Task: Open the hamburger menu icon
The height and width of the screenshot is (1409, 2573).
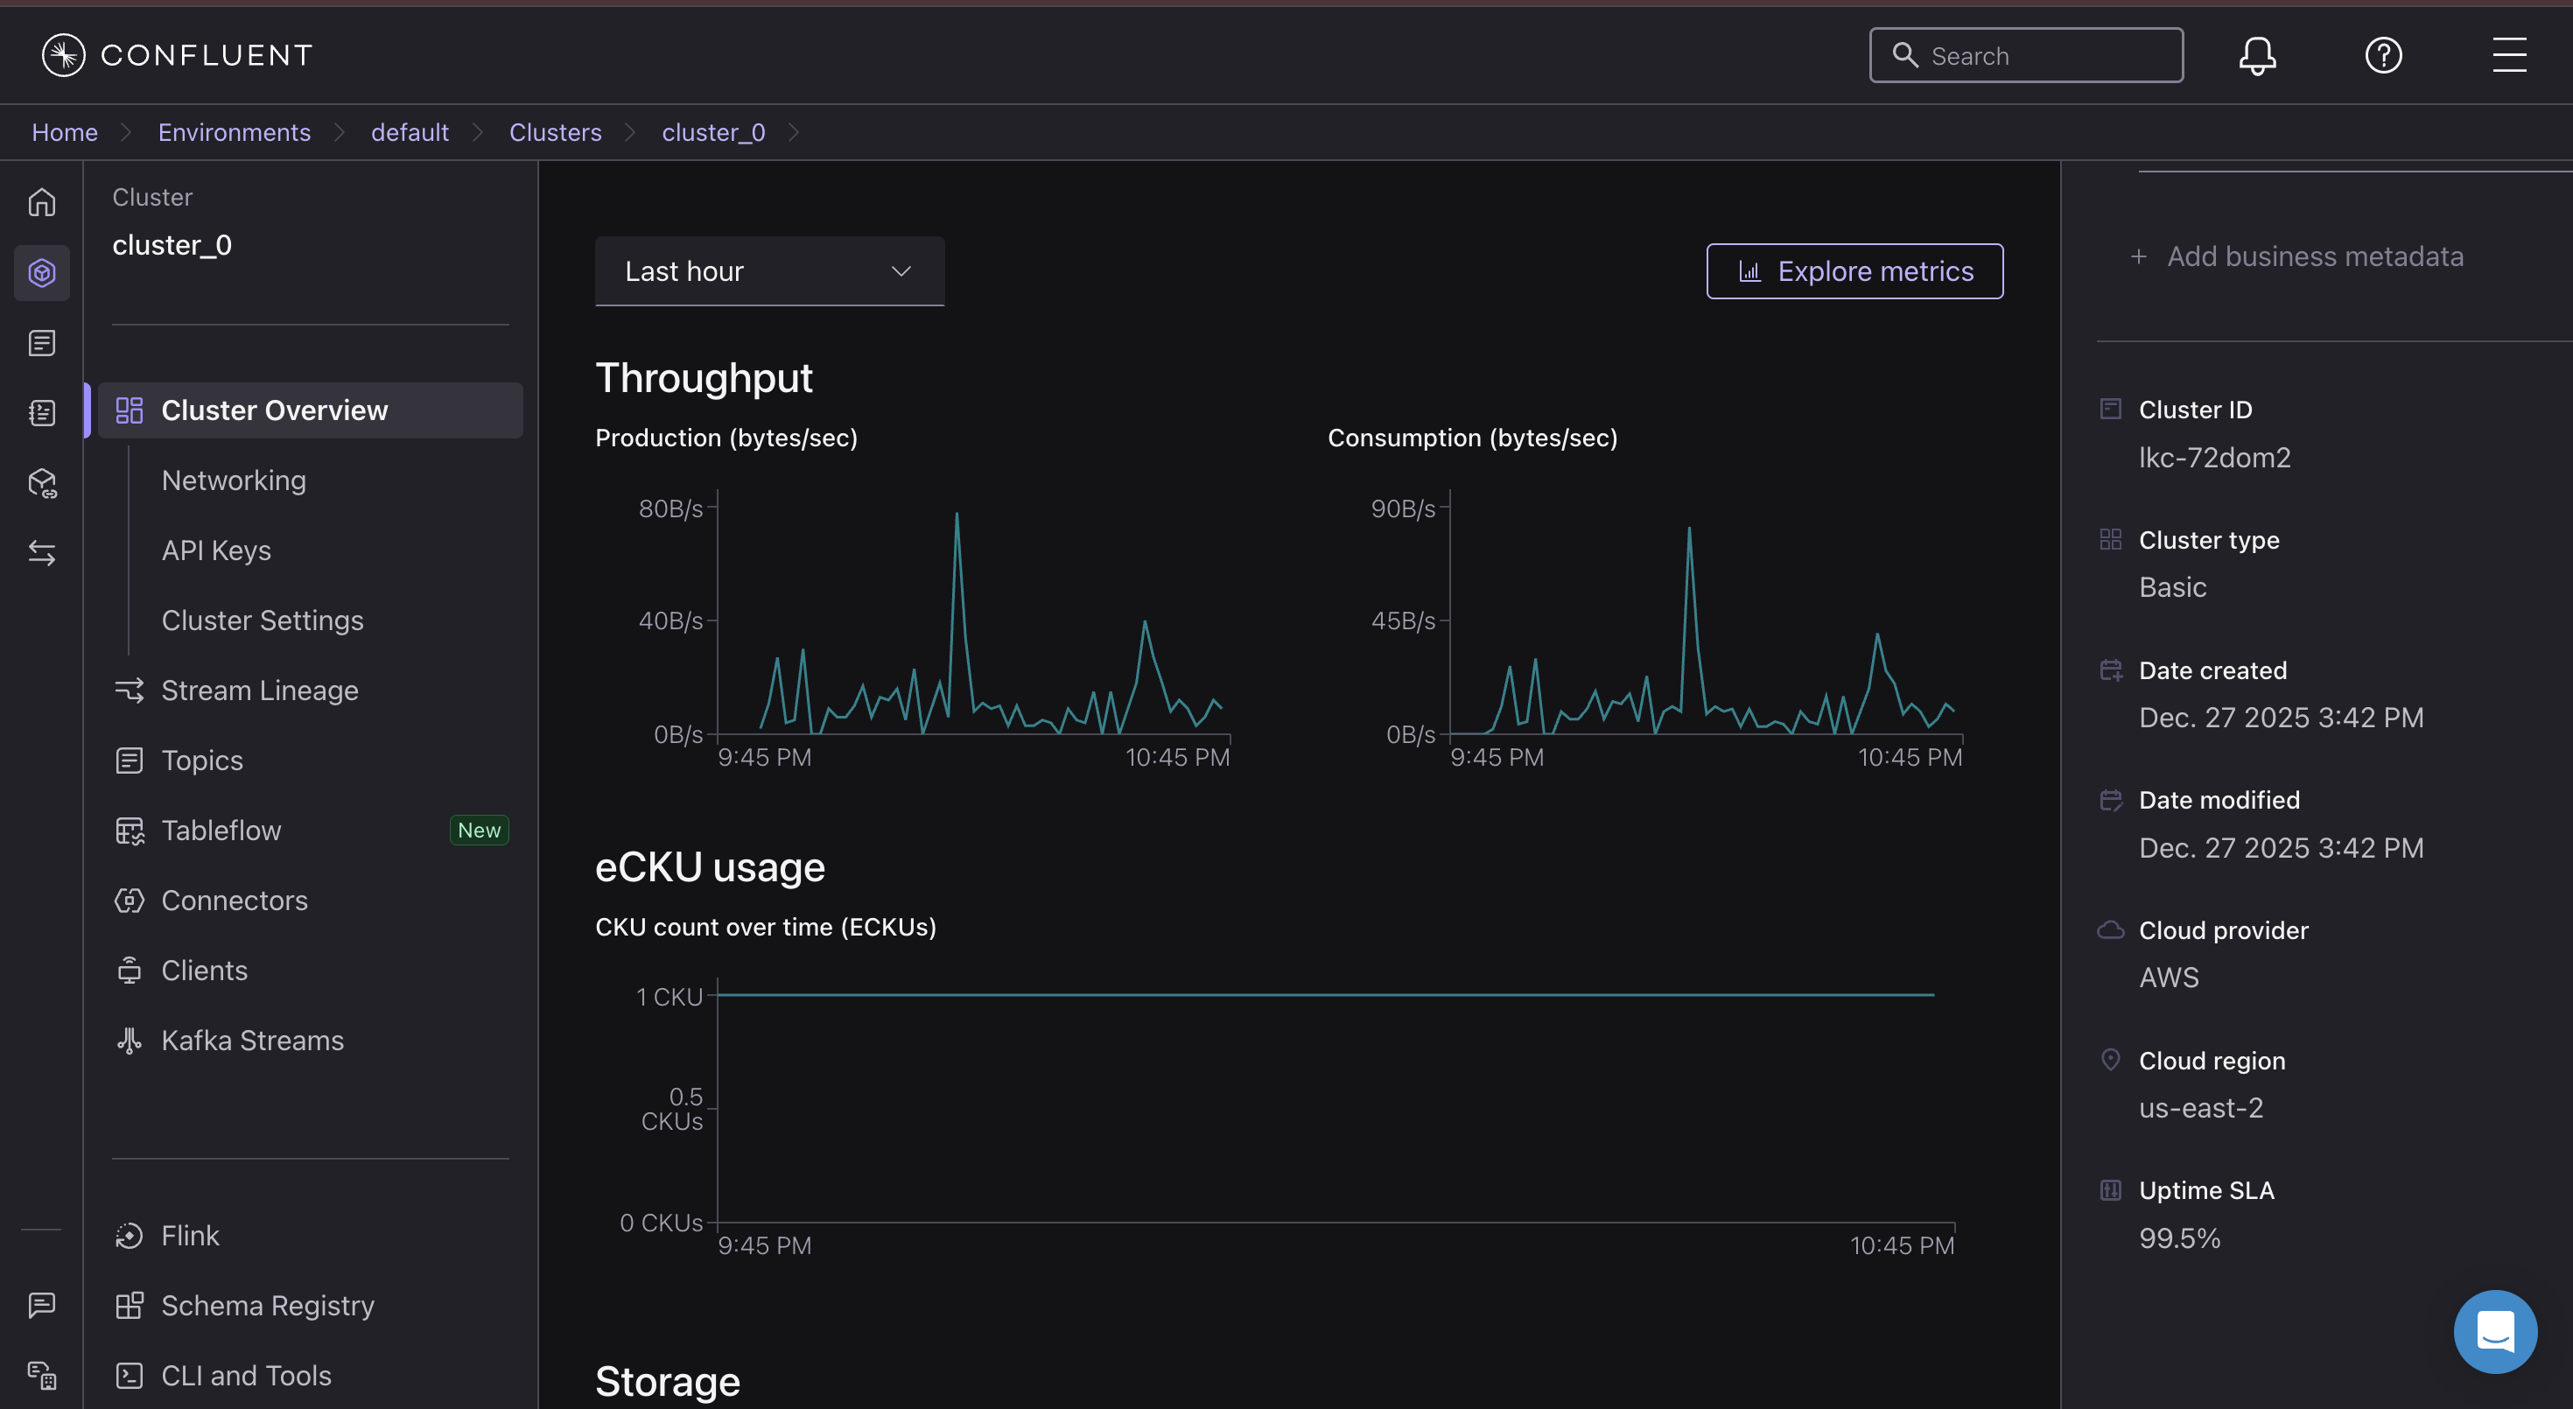Action: coord(2509,55)
